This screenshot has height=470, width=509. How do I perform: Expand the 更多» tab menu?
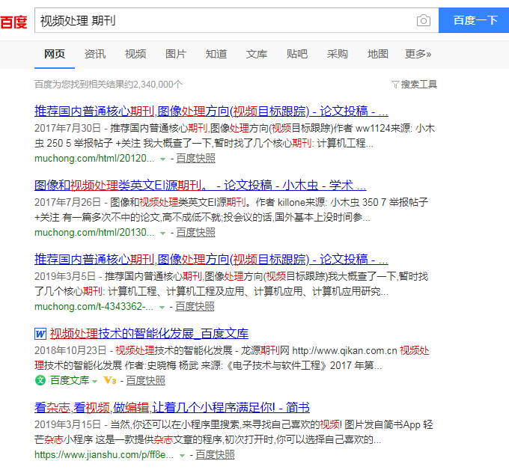pos(418,54)
